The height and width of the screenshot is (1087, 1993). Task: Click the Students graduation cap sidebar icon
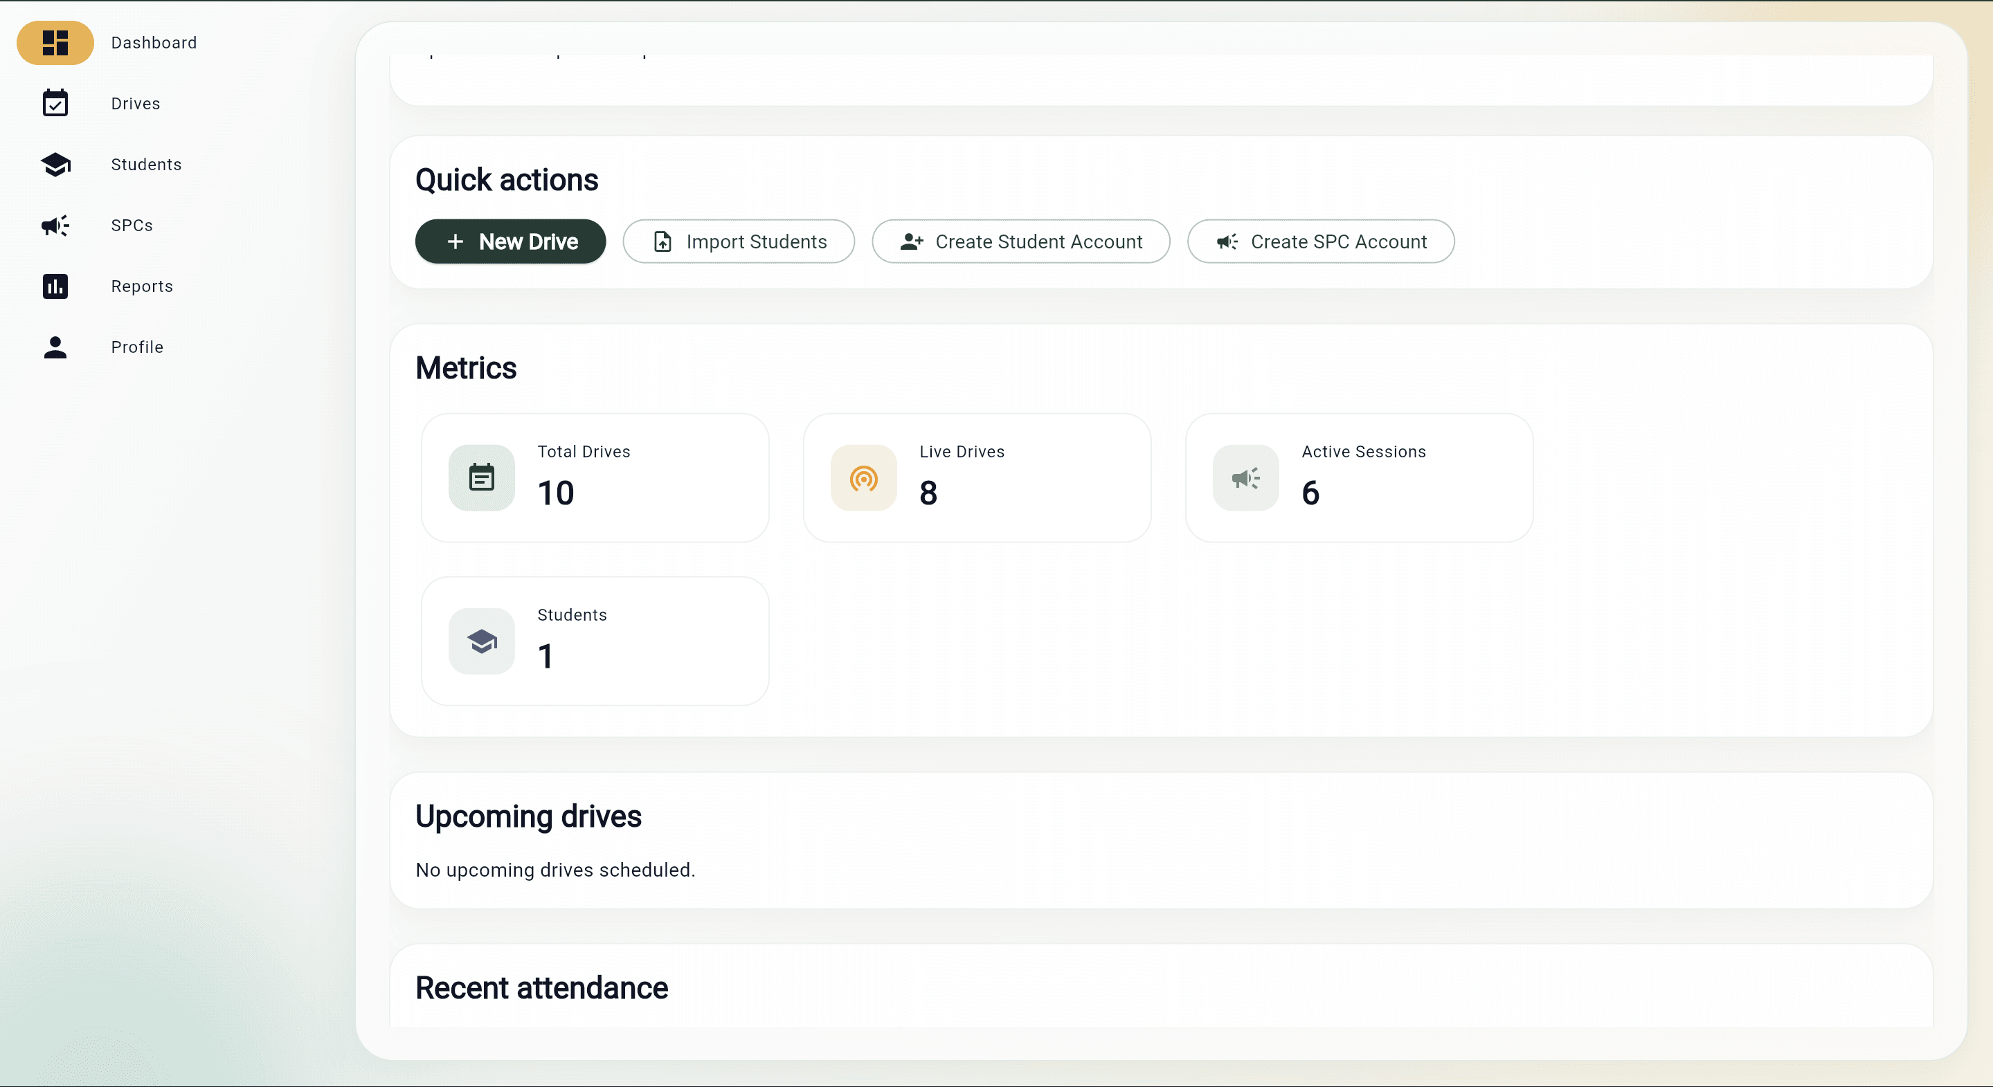click(x=55, y=164)
